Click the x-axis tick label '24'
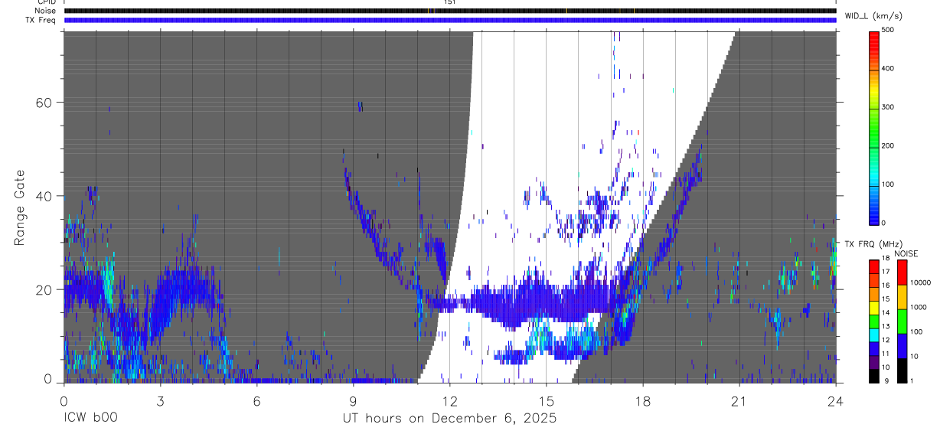This screenshot has height=434, width=940. tap(835, 400)
